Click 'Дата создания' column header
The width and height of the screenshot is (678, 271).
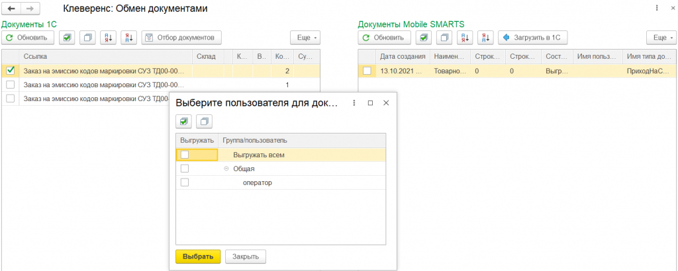click(x=403, y=57)
